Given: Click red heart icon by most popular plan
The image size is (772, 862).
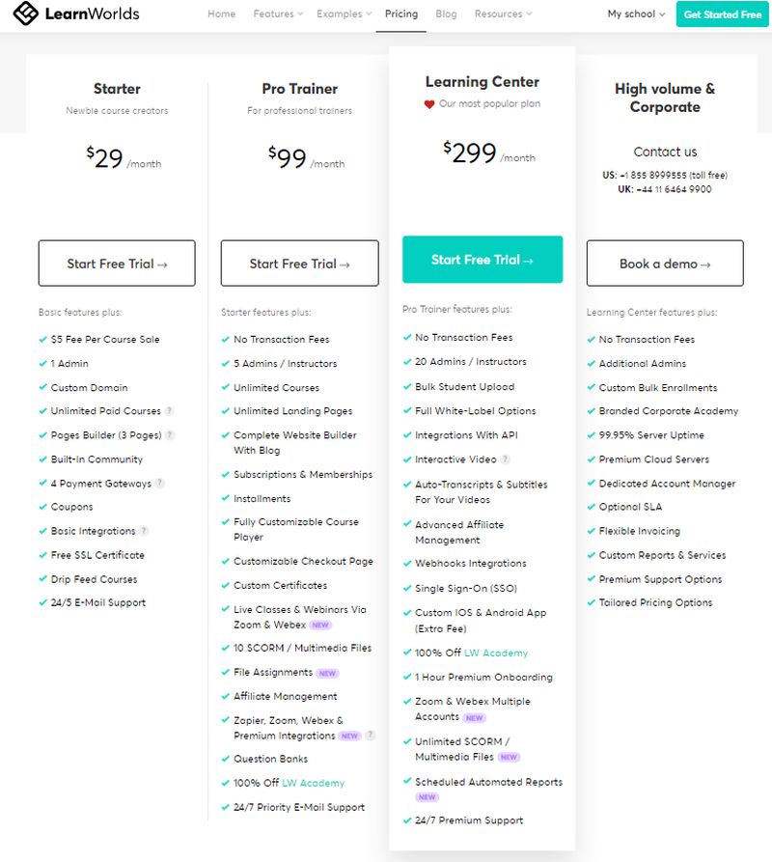Looking at the screenshot, I should tap(429, 104).
